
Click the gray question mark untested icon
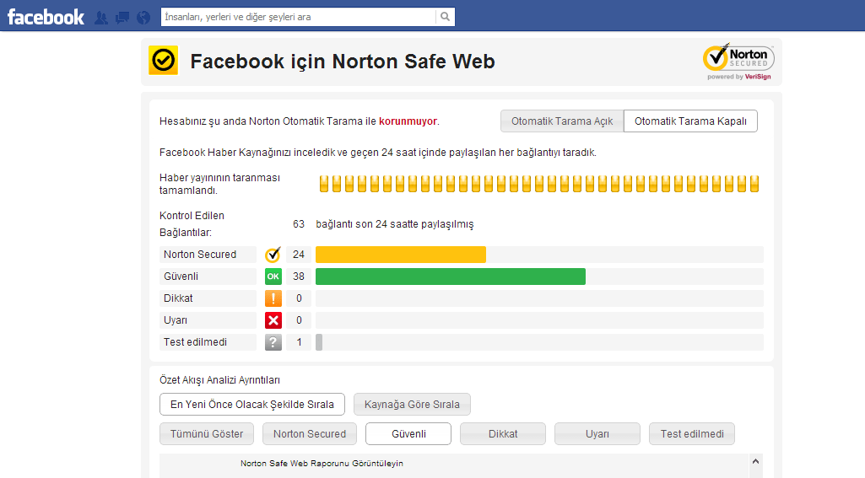click(273, 342)
